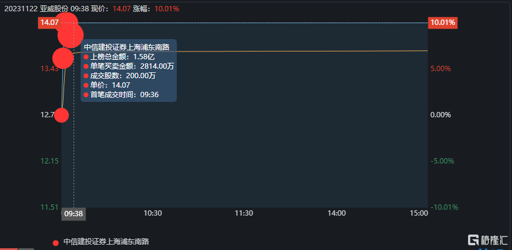The width and height of the screenshot is (512, 250).
Task: Click the 13.43 price axis label
Action: [x=50, y=69]
